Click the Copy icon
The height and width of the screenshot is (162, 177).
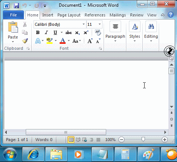(x=25, y=33)
